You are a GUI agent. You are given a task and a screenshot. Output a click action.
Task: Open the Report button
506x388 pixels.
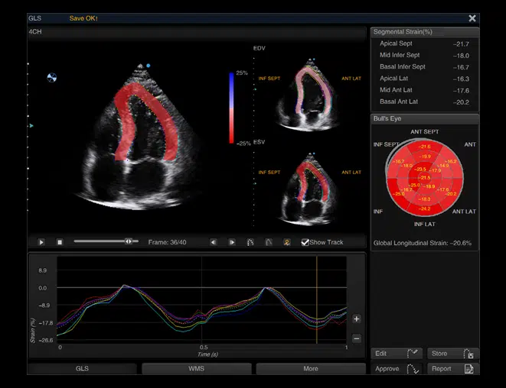tap(452, 369)
